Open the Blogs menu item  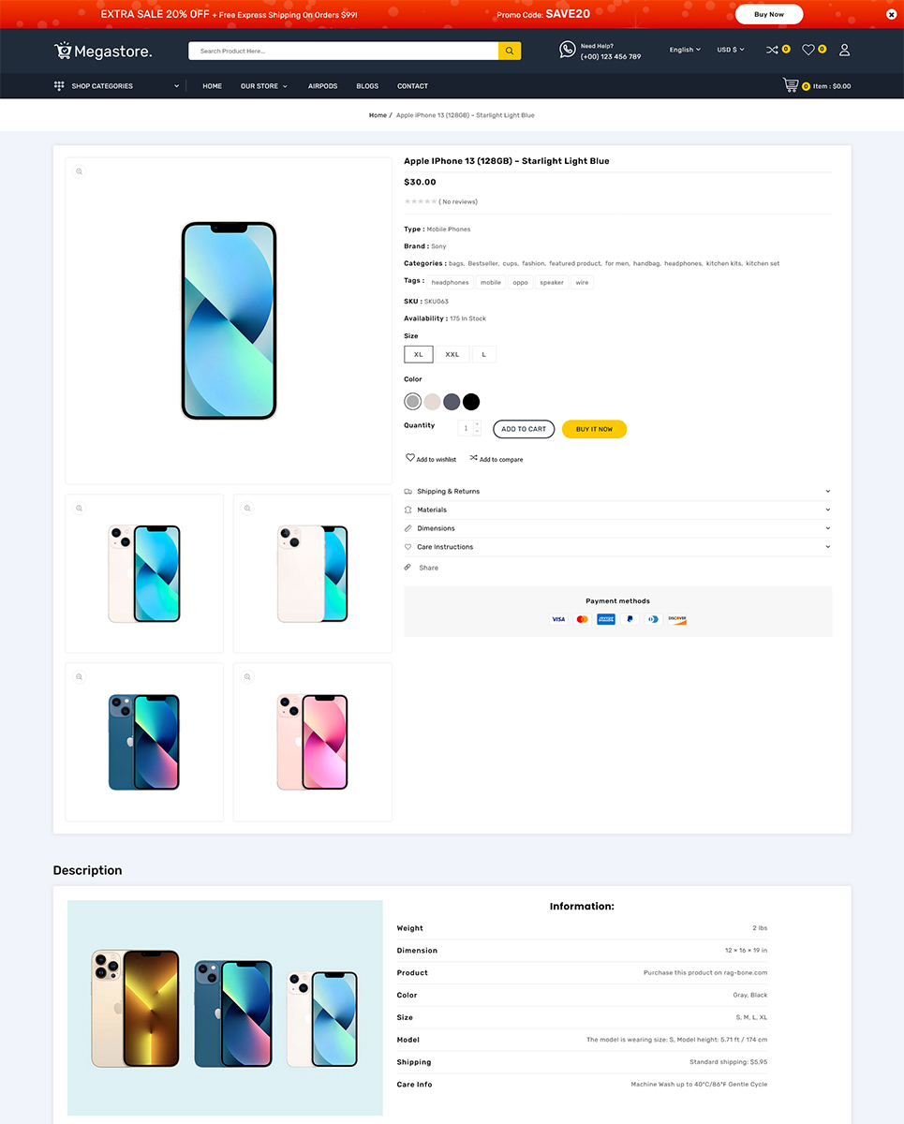point(367,86)
